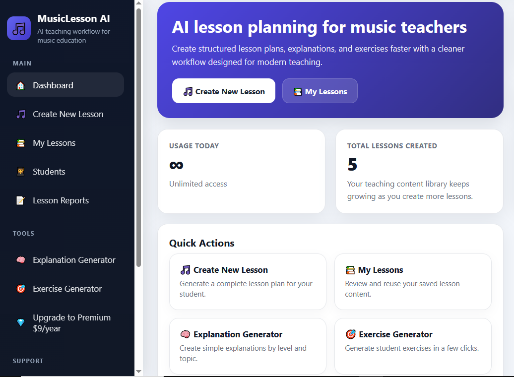Image resolution: width=514 pixels, height=377 pixels.
Task: Click the target icon for Exercise Generator
Action: [x=20, y=289]
